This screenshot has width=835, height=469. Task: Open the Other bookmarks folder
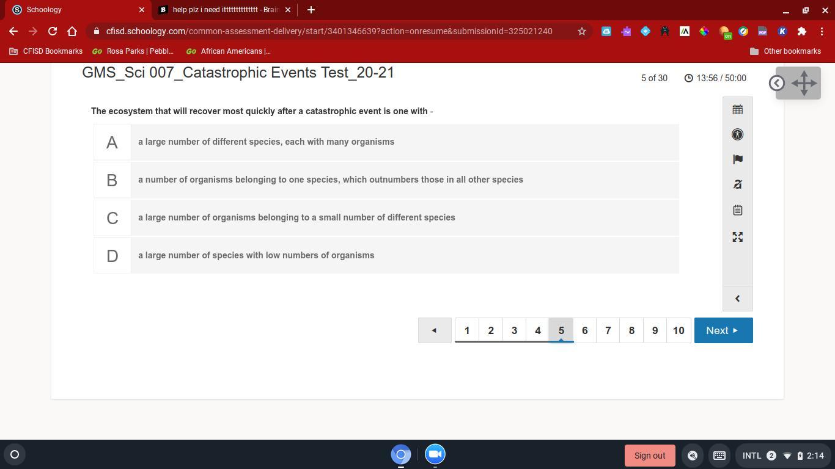(x=785, y=51)
